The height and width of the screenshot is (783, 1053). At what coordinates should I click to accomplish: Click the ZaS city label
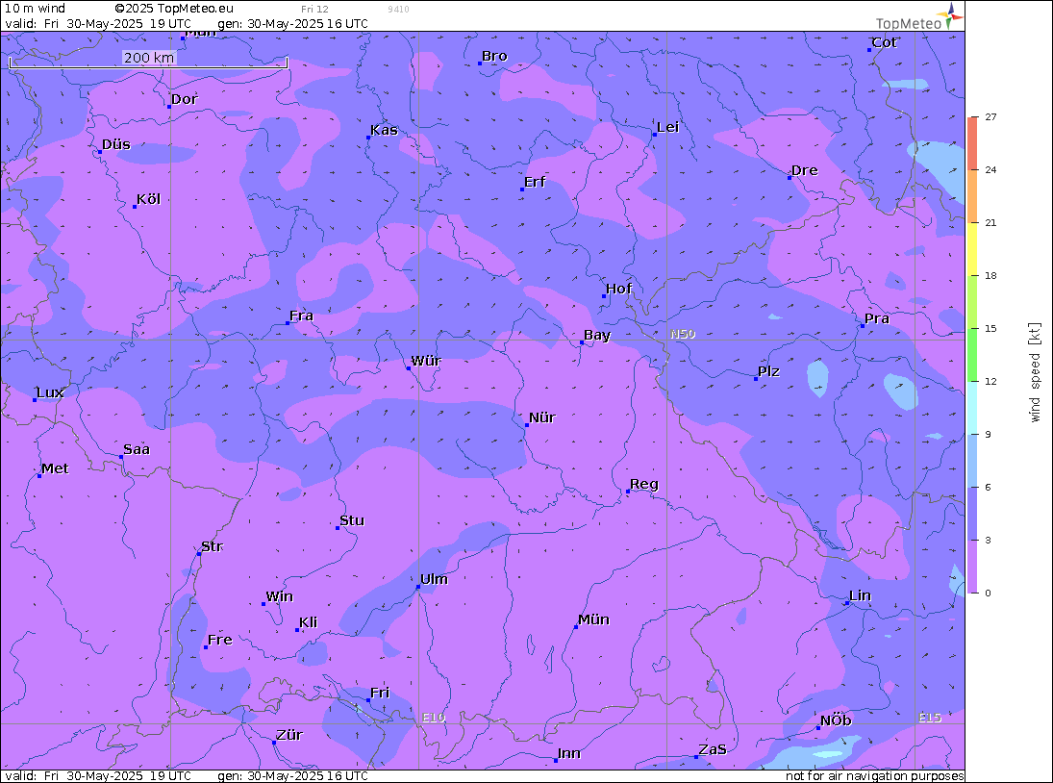click(713, 749)
